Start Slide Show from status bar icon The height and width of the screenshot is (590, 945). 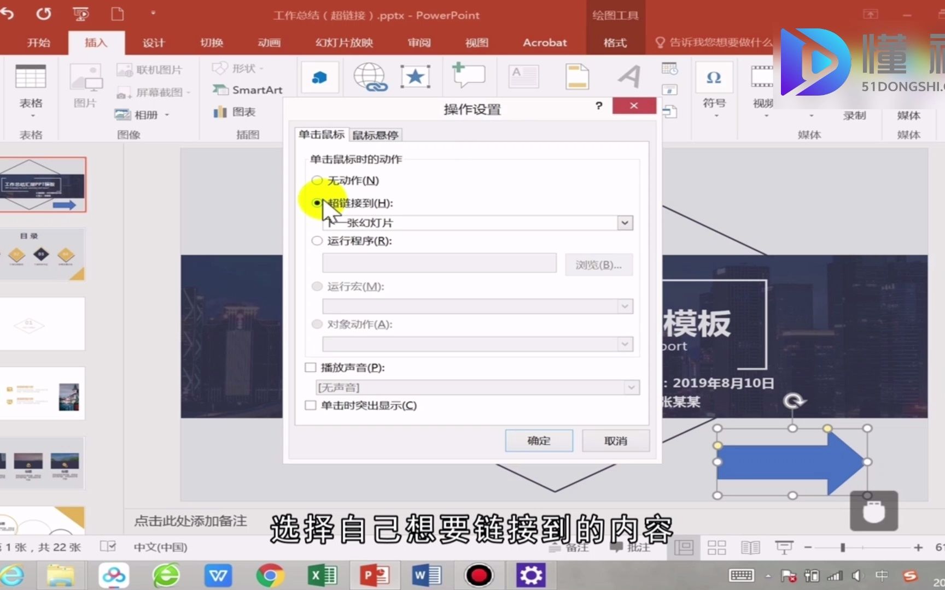tap(784, 547)
